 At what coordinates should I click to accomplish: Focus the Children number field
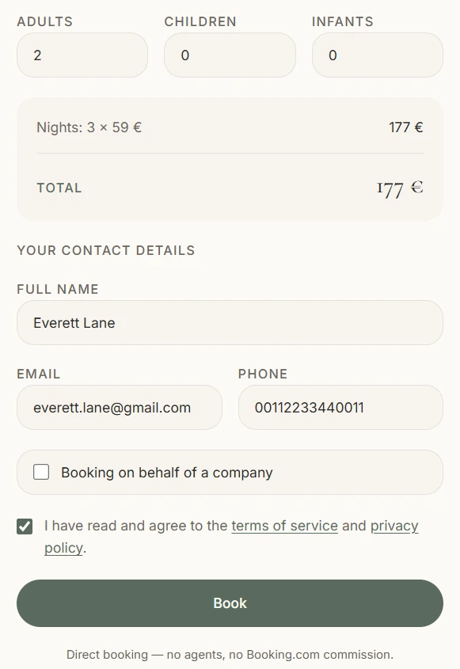tap(230, 55)
